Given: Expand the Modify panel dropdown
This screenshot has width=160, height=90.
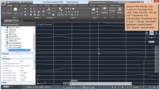Looking at the screenshot, I should (x=37, y=17).
